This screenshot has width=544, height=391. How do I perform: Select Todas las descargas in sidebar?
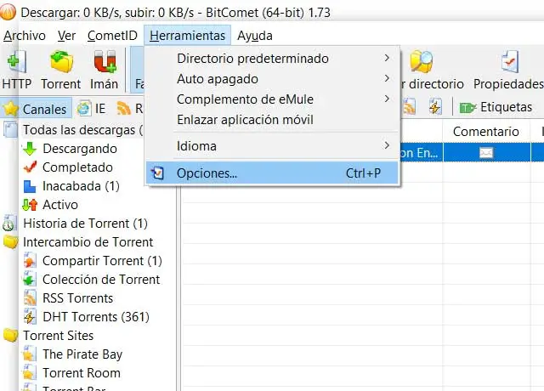coord(82,130)
